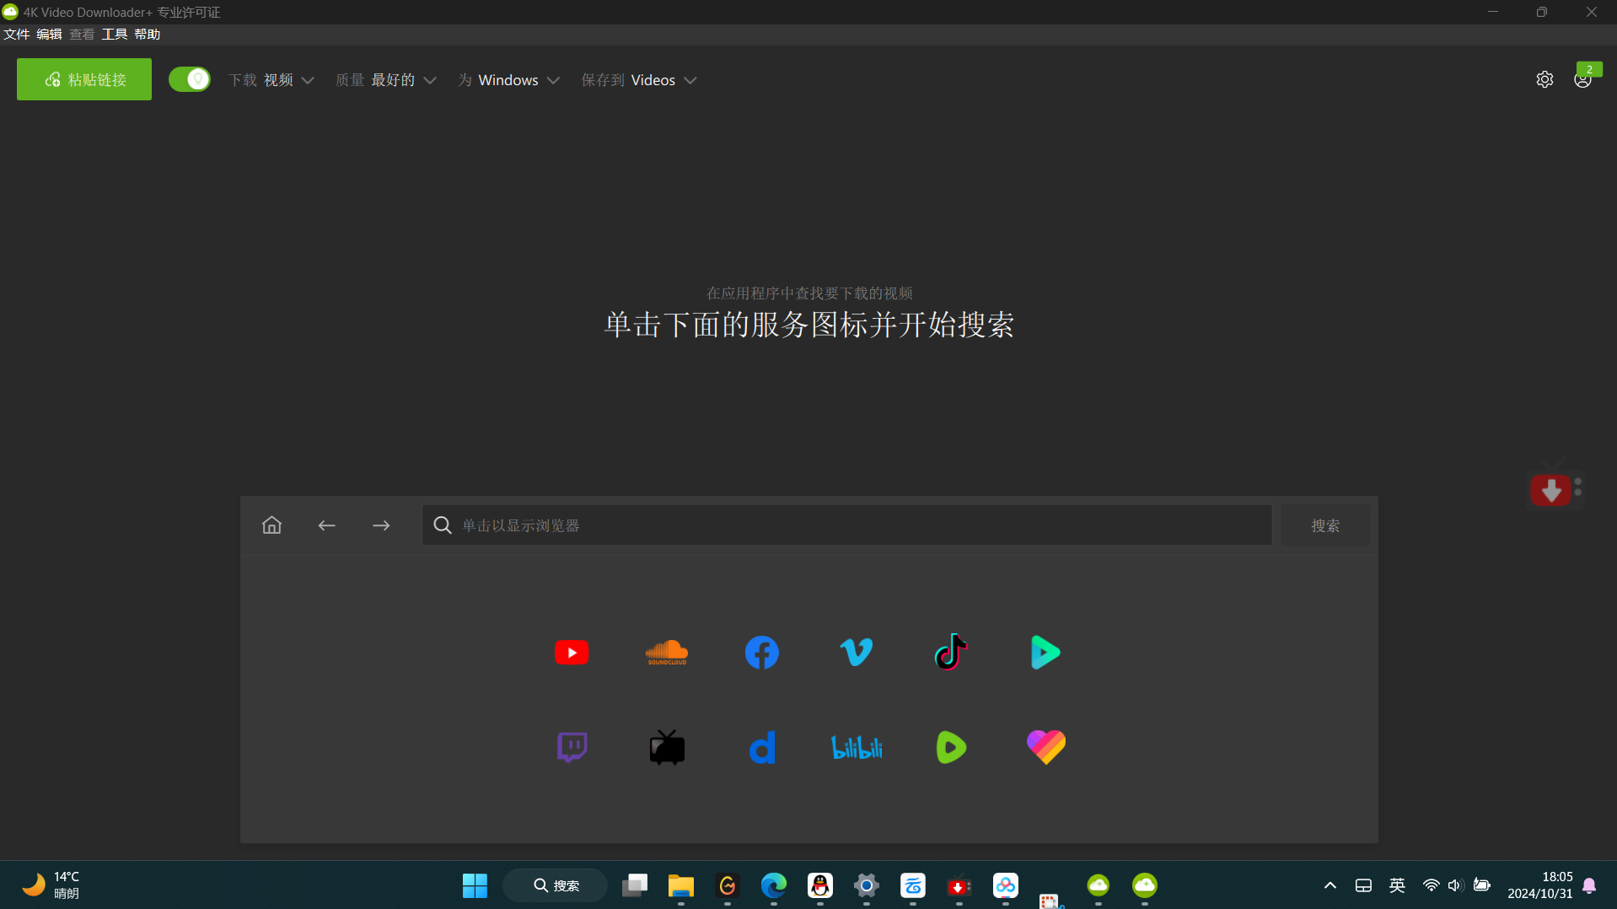Image resolution: width=1617 pixels, height=909 pixels.
Task: Click the 搜索 button beside the address bar
Action: (x=1325, y=525)
